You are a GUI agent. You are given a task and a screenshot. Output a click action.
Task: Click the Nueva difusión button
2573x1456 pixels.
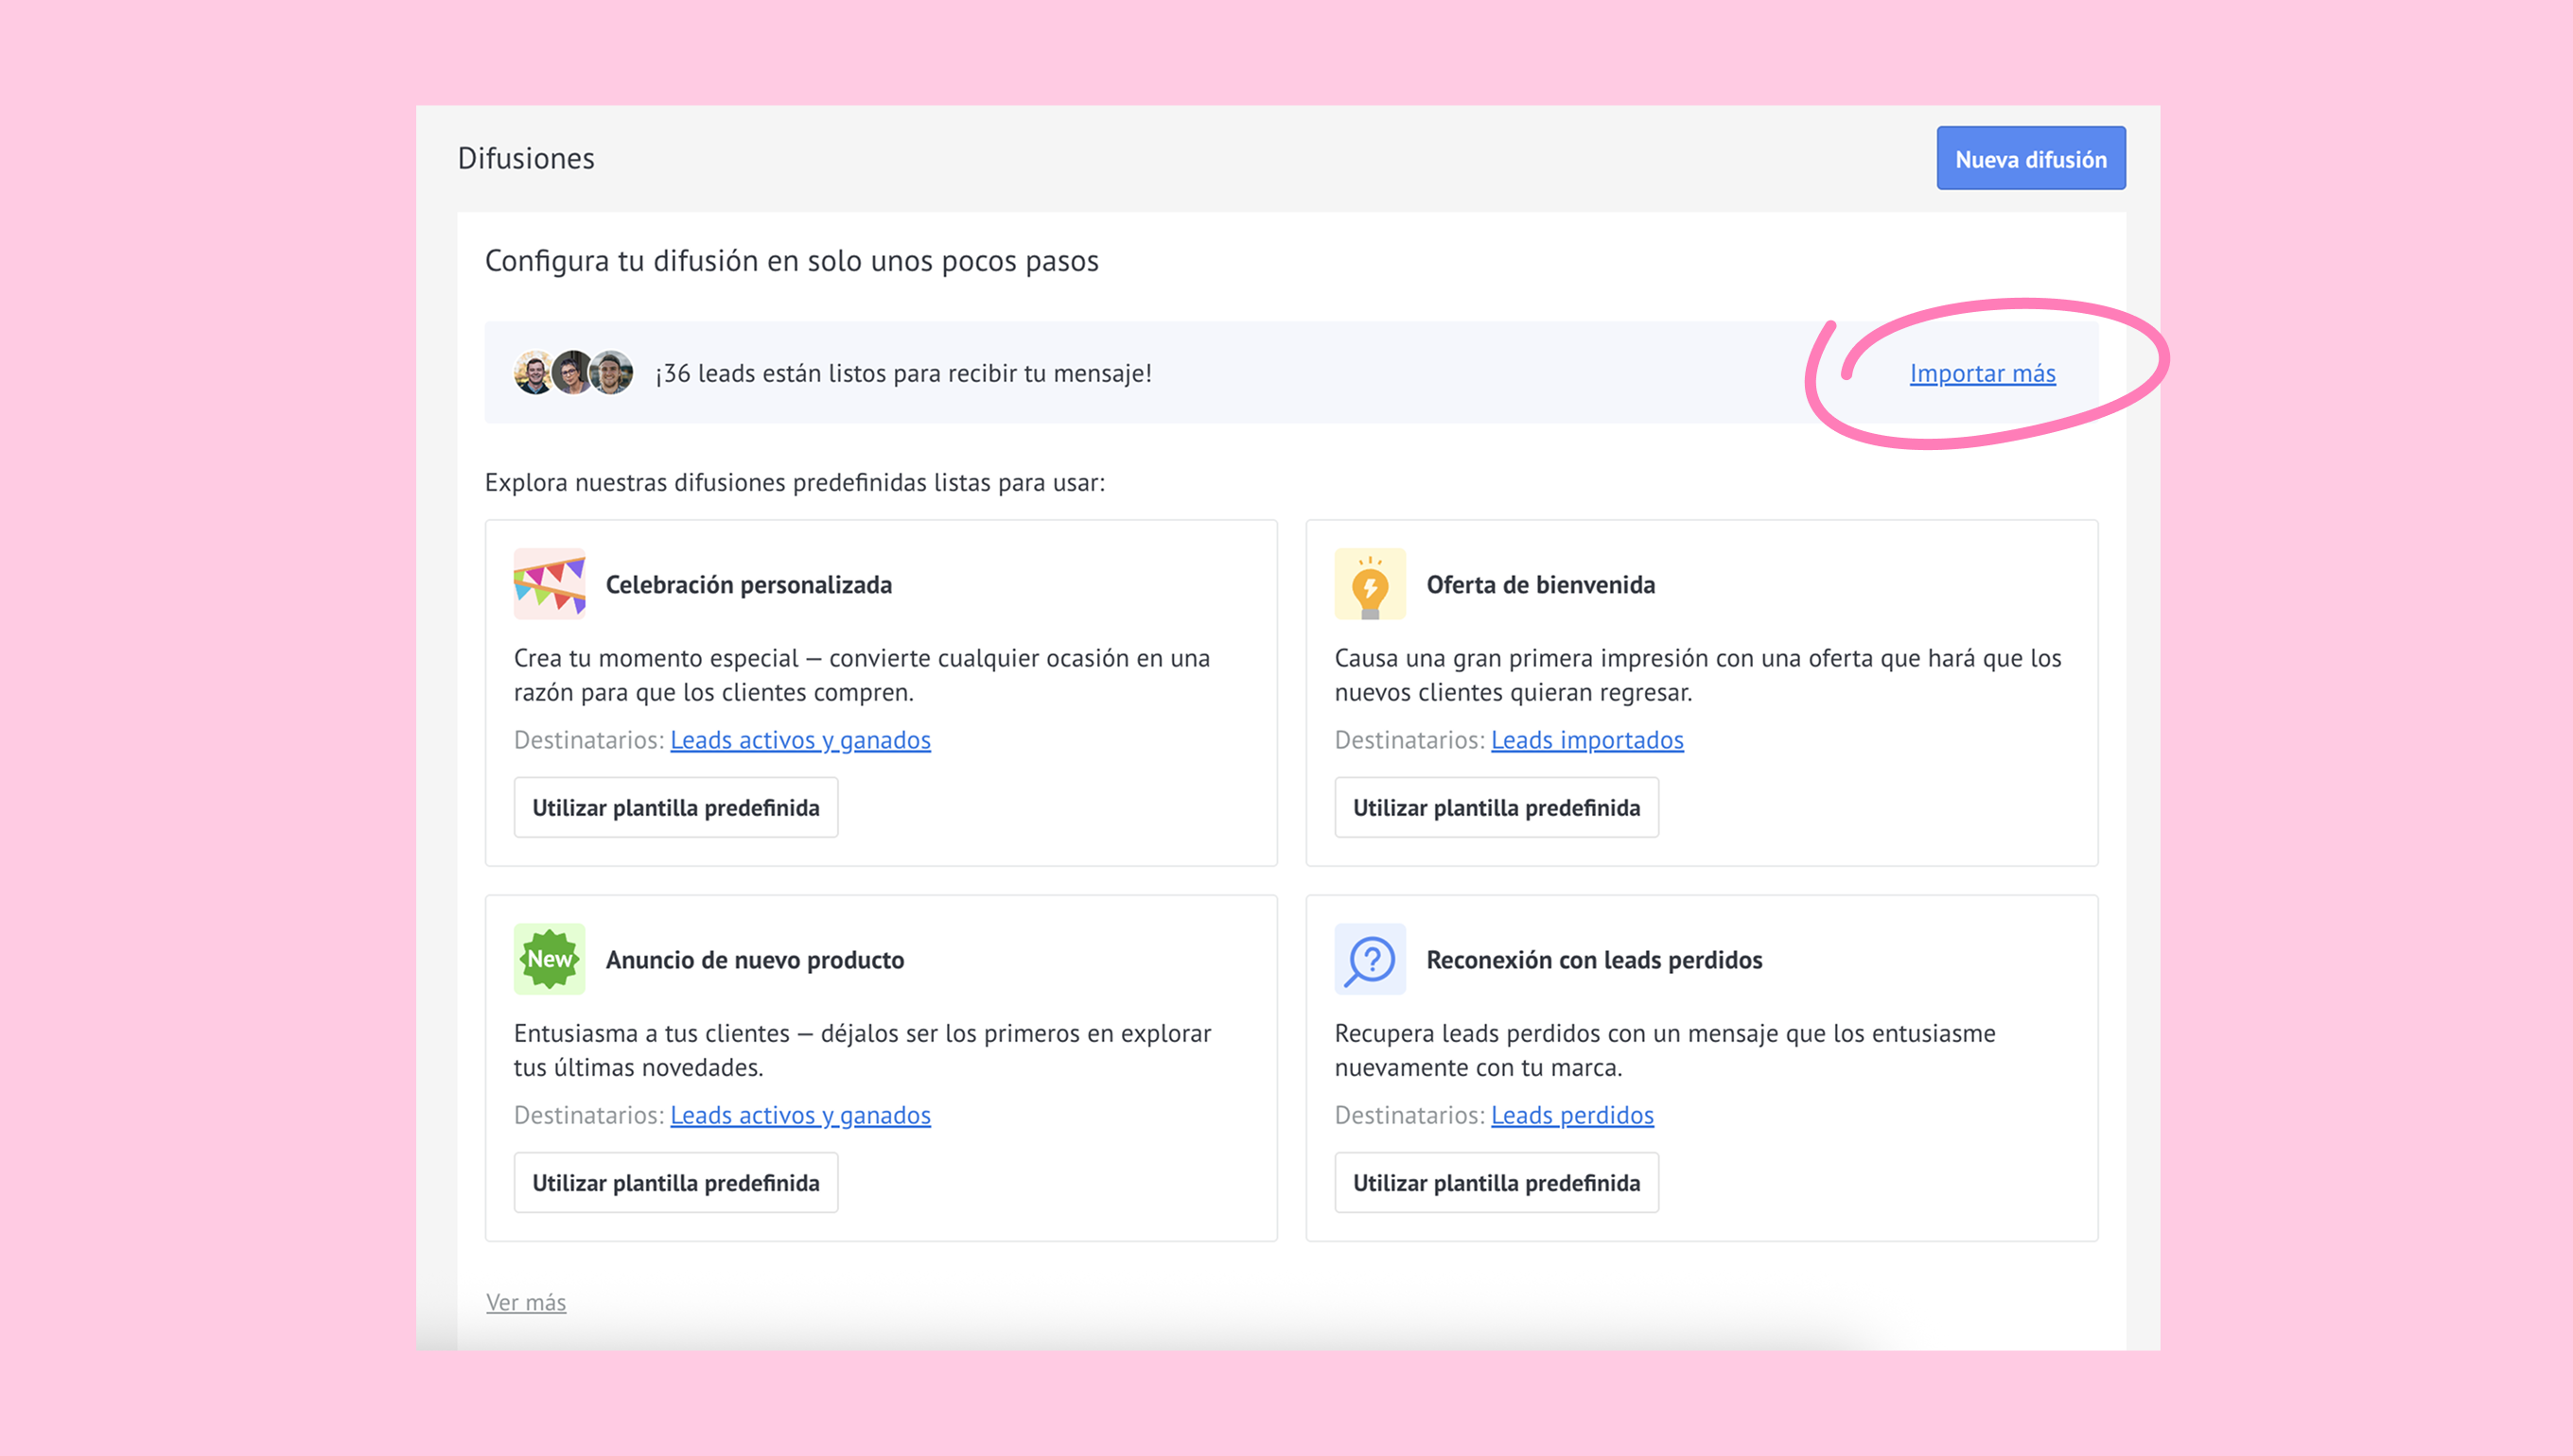pyautogui.click(x=2031, y=158)
